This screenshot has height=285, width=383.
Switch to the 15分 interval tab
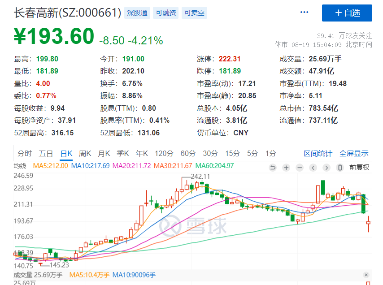(x=232, y=154)
